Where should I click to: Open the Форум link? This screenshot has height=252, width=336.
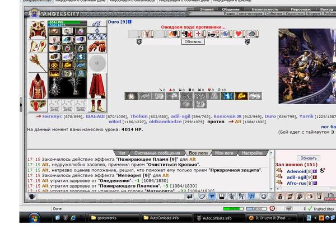click(x=314, y=13)
